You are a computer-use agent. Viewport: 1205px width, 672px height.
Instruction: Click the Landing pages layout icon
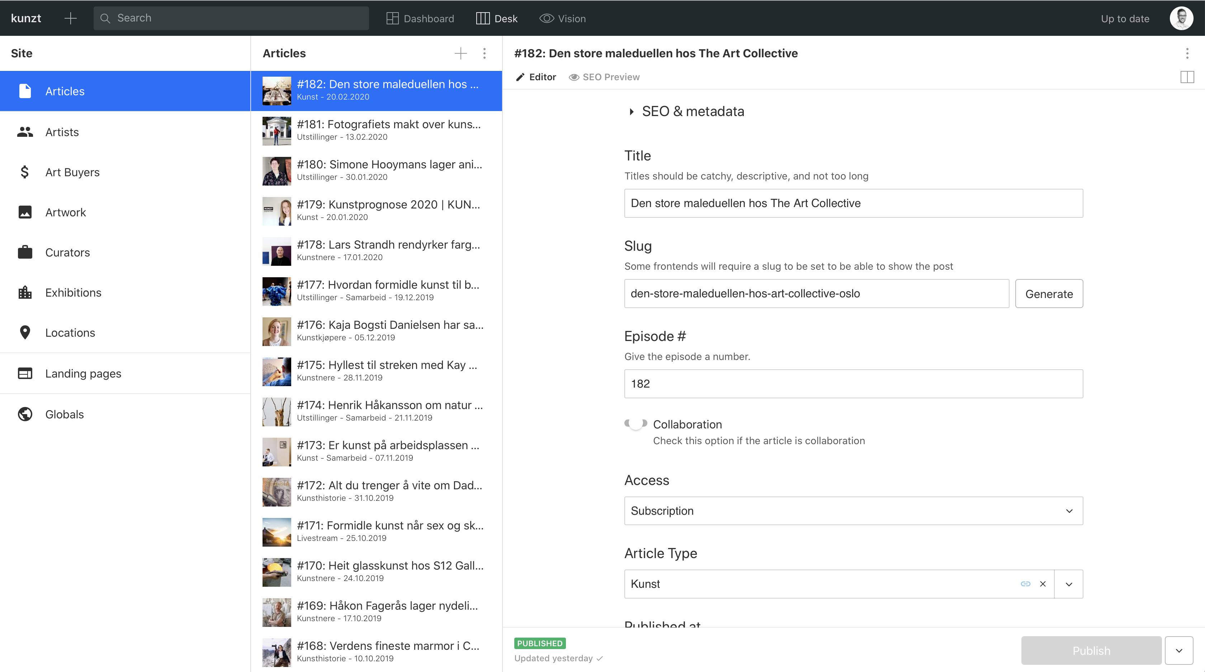point(25,373)
